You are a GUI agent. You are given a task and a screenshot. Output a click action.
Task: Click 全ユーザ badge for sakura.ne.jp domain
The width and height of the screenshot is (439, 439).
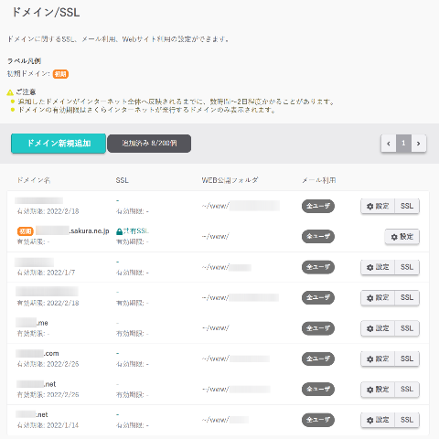coord(318,237)
